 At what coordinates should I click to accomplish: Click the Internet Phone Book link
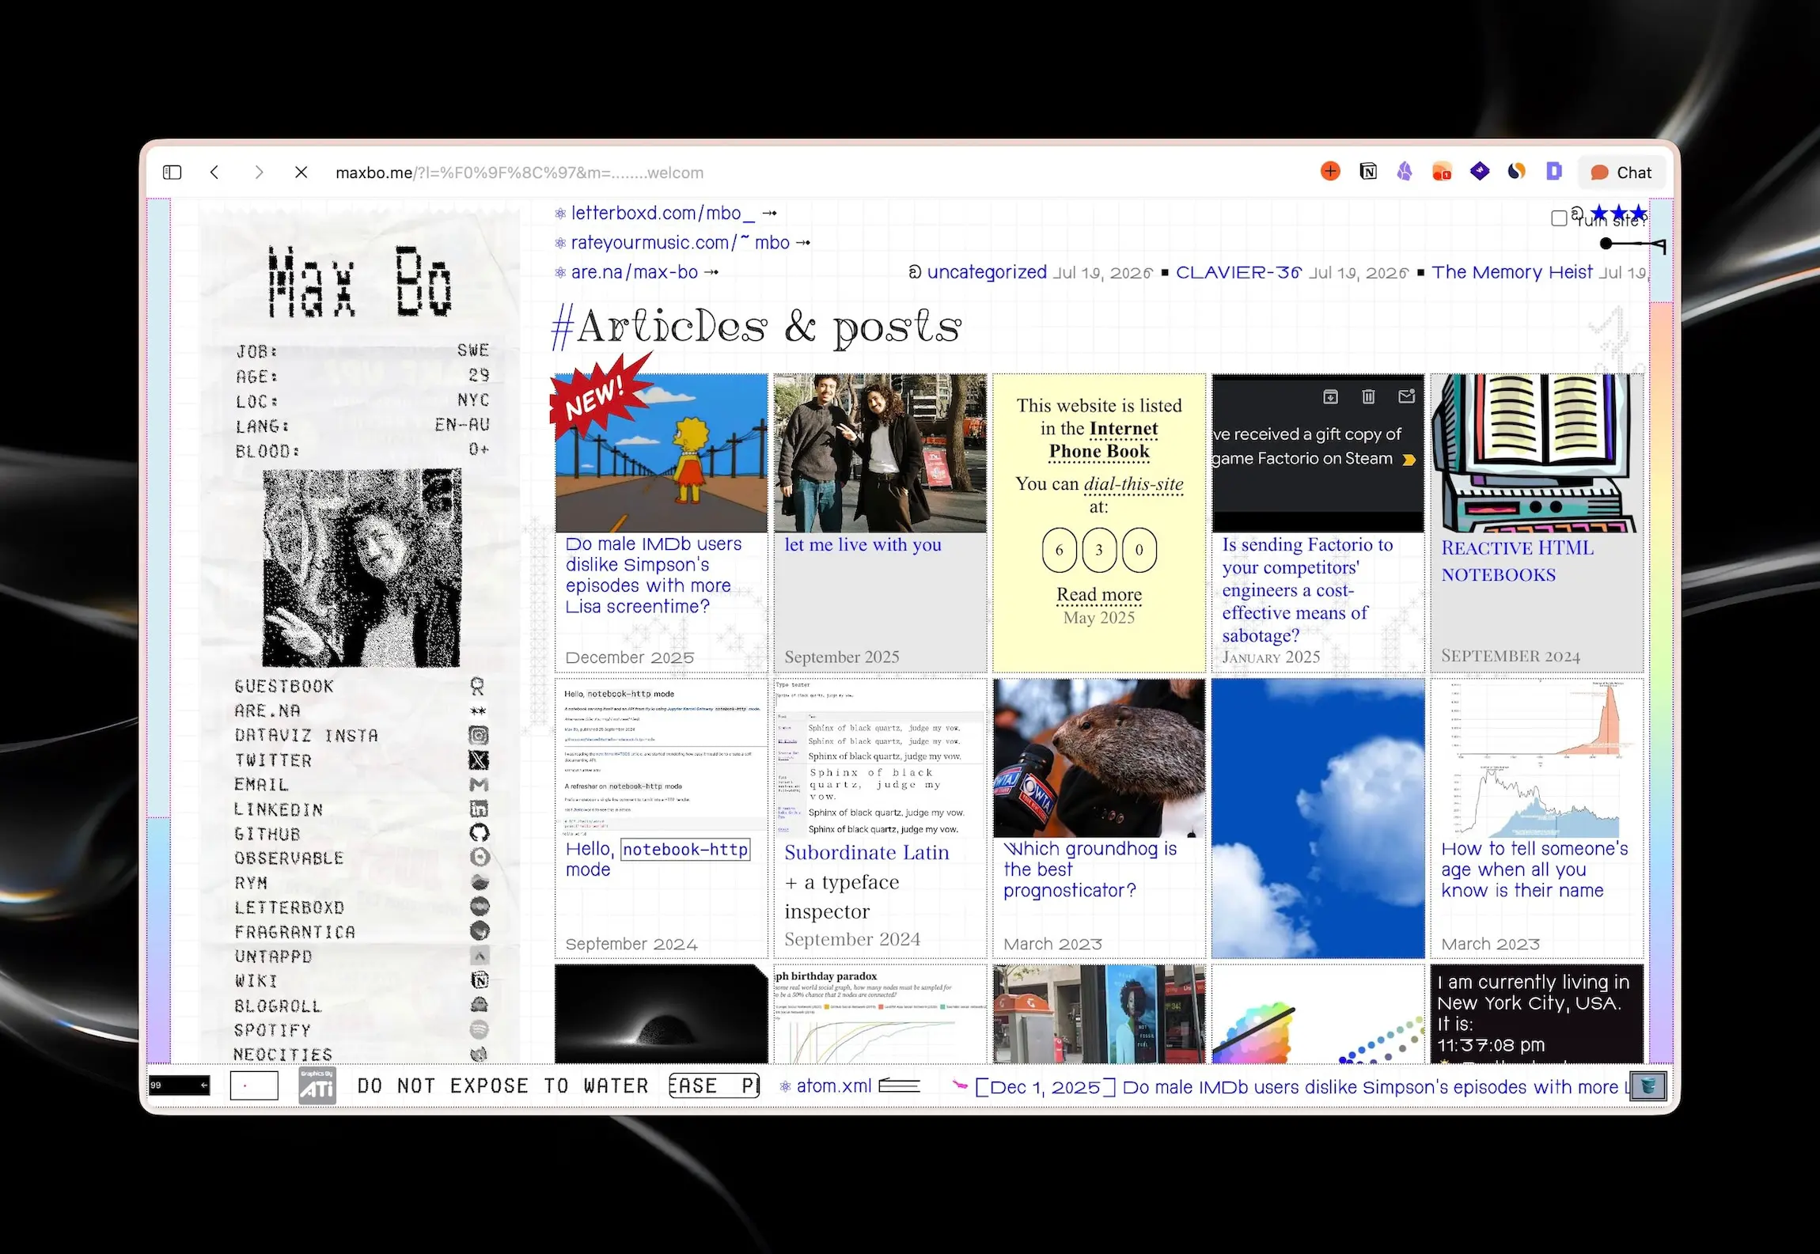(x=1103, y=440)
